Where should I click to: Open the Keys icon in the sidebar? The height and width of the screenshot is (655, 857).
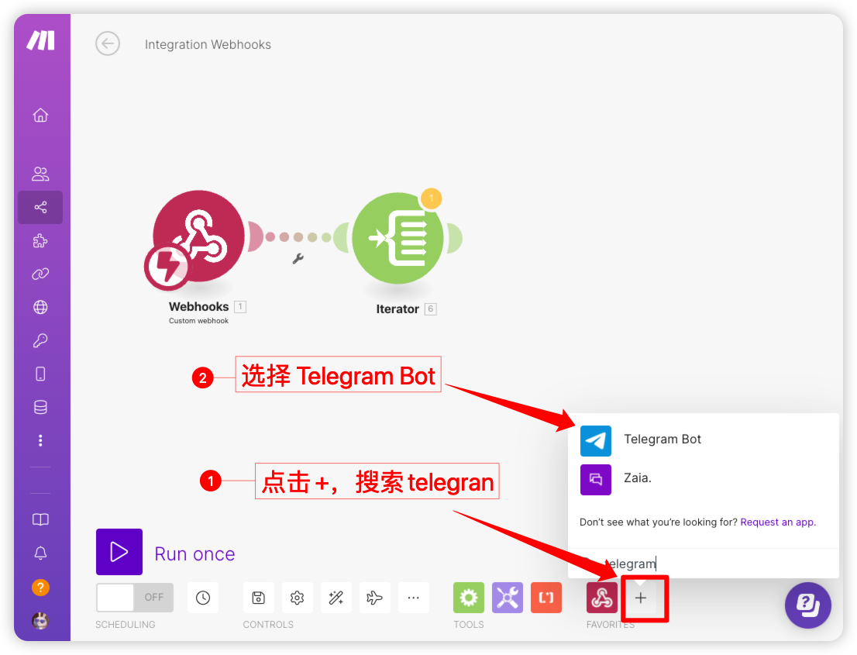(x=40, y=340)
